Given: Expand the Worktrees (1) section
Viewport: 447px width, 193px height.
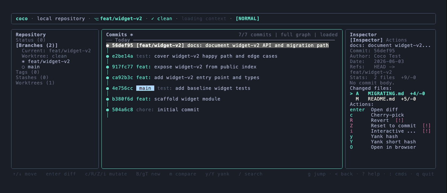Looking at the screenshot, I should click(35, 83).
